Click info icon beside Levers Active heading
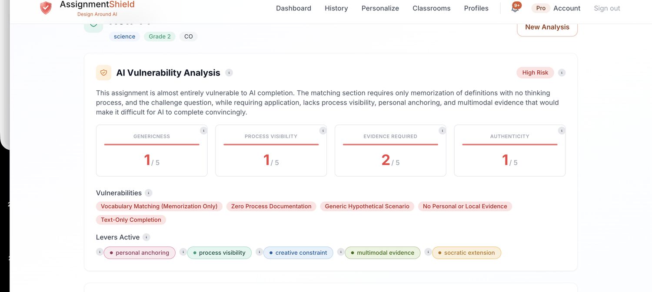 click(x=146, y=237)
